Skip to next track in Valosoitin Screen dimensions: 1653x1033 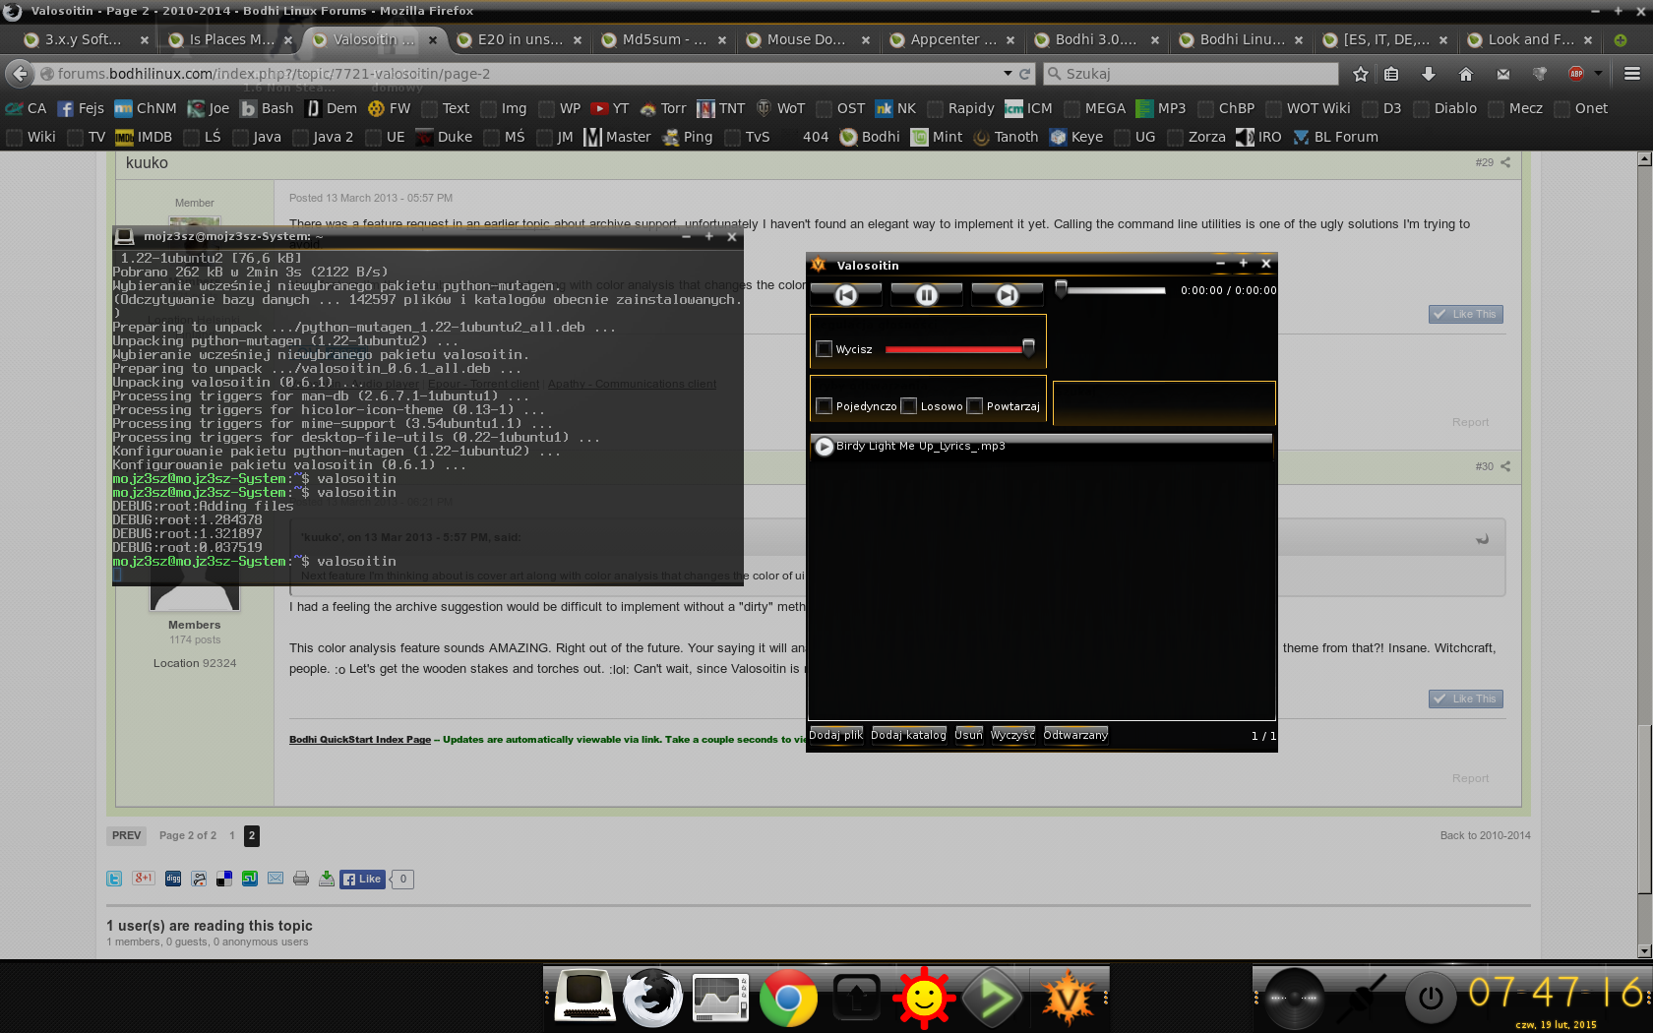(x=1007, y=294)
